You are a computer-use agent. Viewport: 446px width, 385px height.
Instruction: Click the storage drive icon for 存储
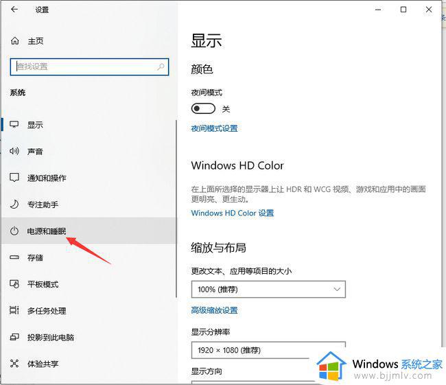(x=14, y=257)
